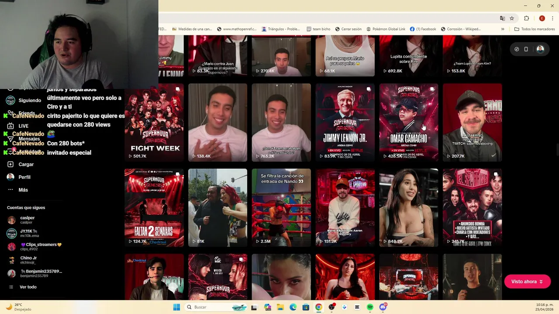This screenshot has width=559, height=314.
Task: Open the taskbar clock showing 10:16 p. m.
Action: (x=544, y=307)
